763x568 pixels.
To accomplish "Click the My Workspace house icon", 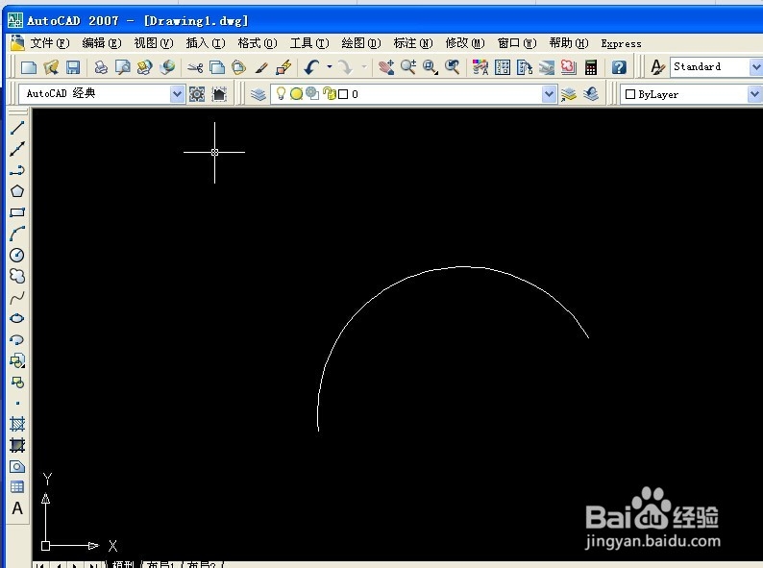I will pyautogui.click(x=219, y=94).
